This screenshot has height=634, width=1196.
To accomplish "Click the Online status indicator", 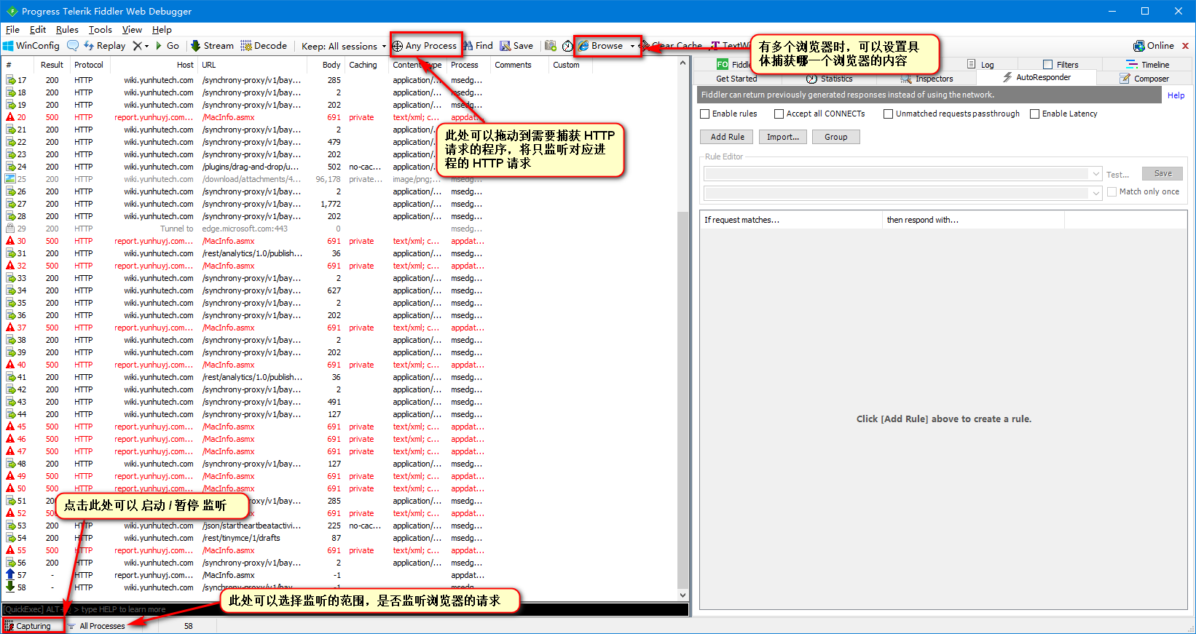I will point(1154,46).
